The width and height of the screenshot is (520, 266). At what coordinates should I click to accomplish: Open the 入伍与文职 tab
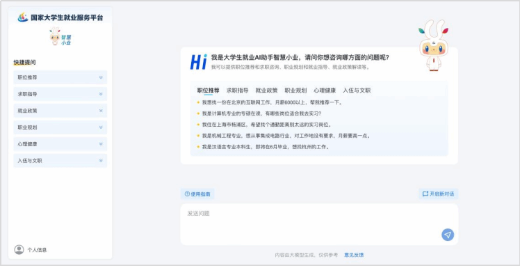pyautogui.click(x=357, y=91)
